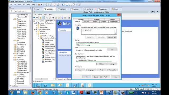Switch to the WINTSRV2 VM tab
Image resolution: width=169 pixels, height=95 pixels.
pos(63,9)
